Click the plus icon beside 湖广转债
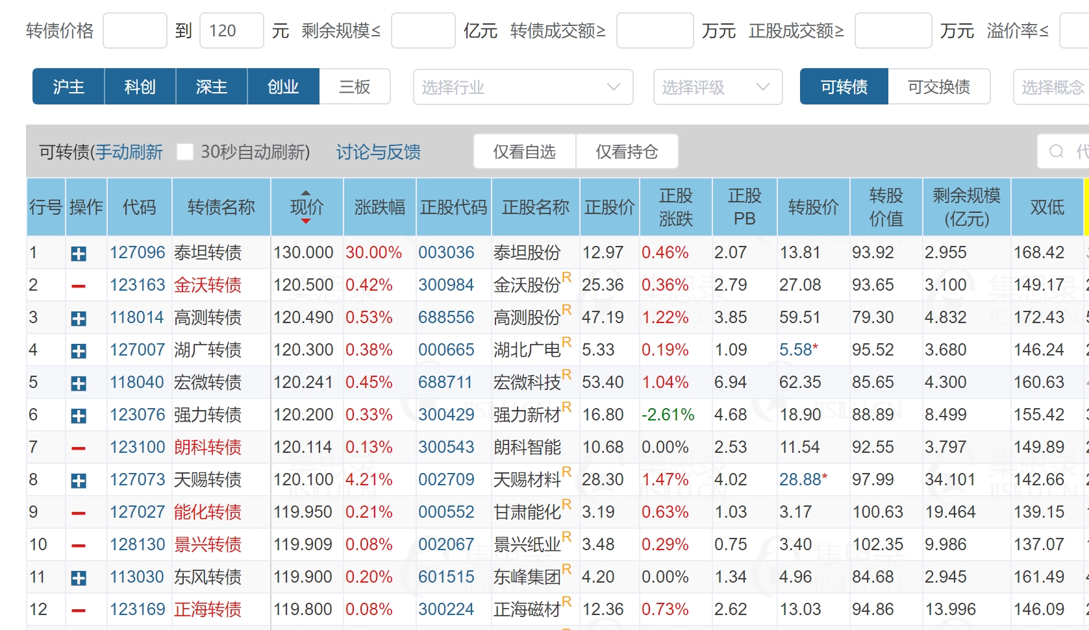Viewport: 1089px width, 630px height. coord(79,351)
